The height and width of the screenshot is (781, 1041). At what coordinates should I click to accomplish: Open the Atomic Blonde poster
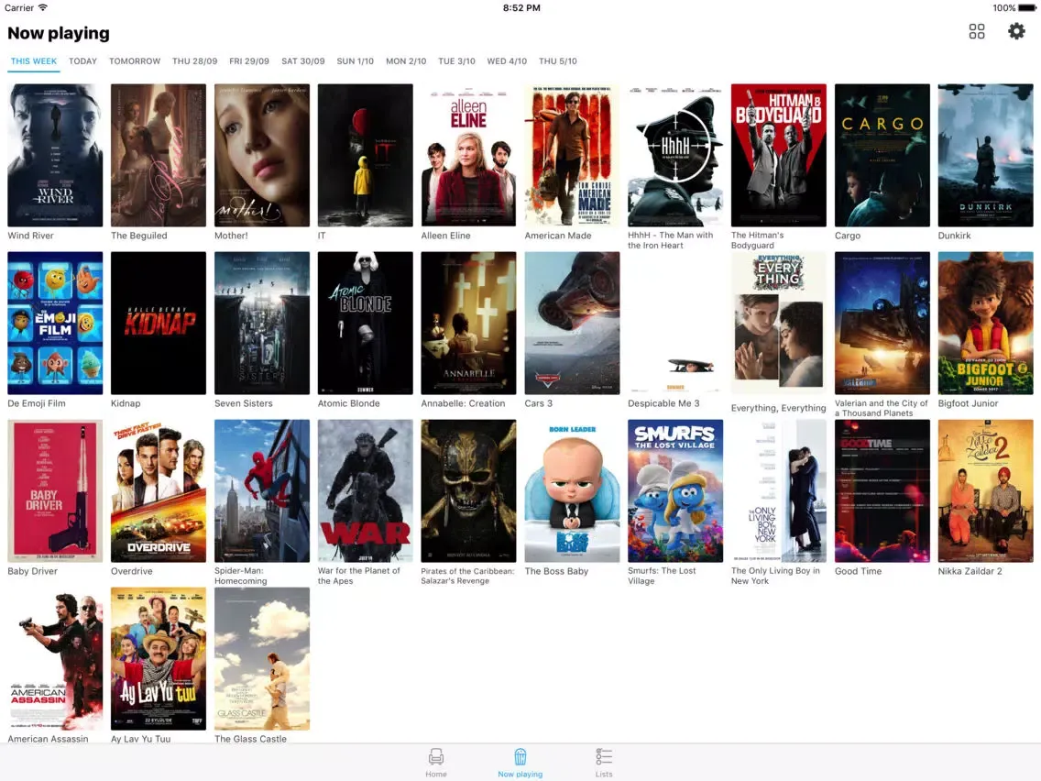click(365, 323)
